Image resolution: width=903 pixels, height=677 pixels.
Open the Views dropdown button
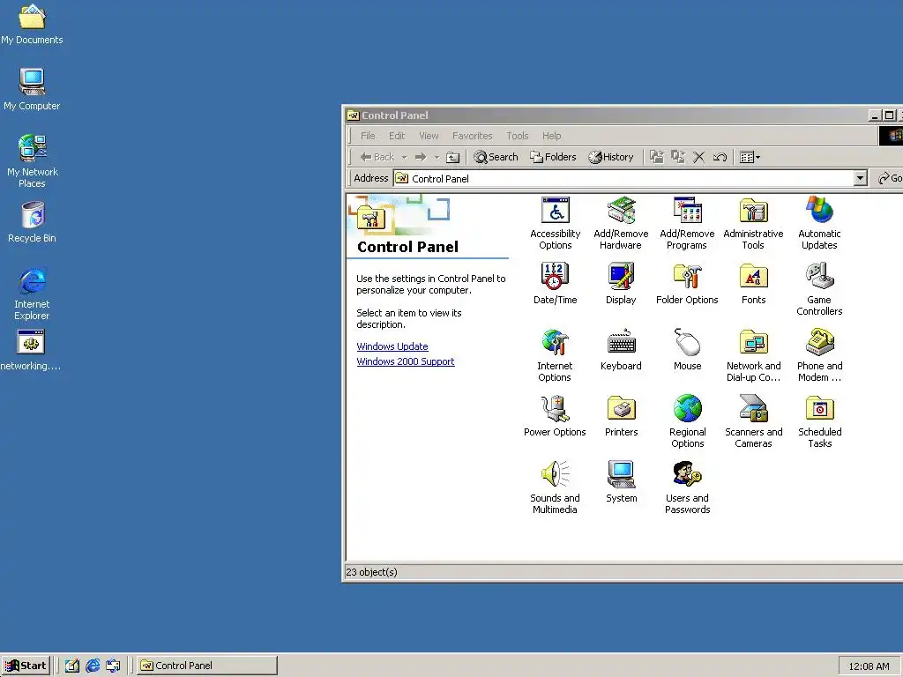(x=750, y=157)
